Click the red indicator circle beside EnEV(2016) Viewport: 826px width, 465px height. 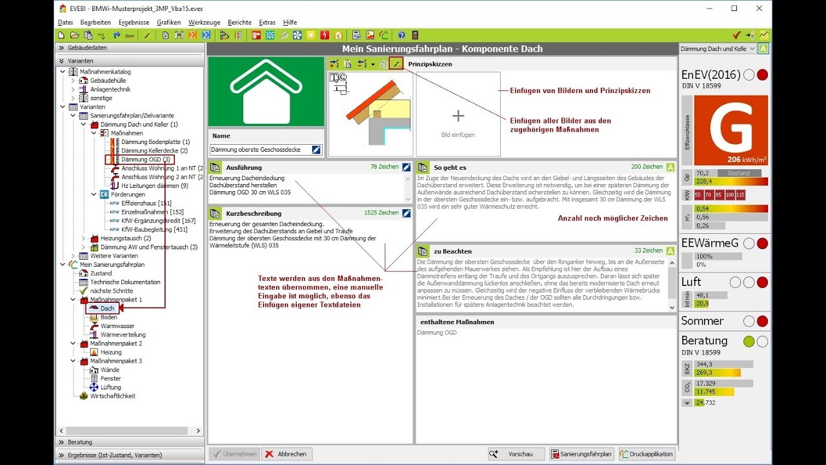pos(762,75)
